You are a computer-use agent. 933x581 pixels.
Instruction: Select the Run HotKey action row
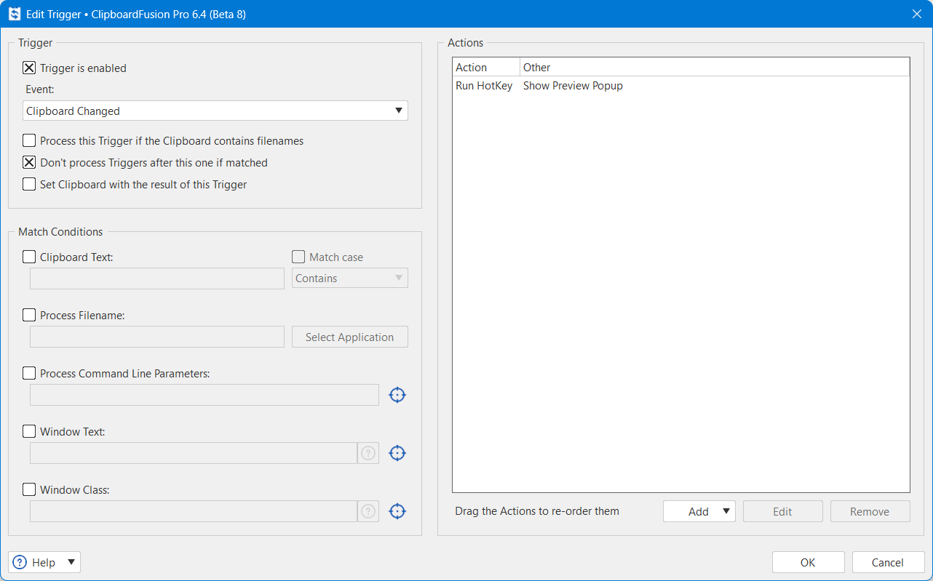(680, 86)
